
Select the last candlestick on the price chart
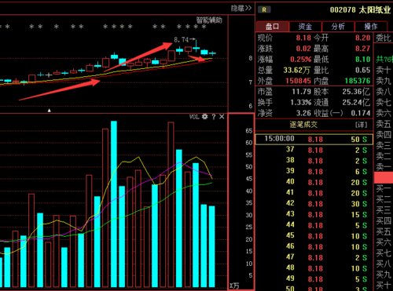[212, 53]
